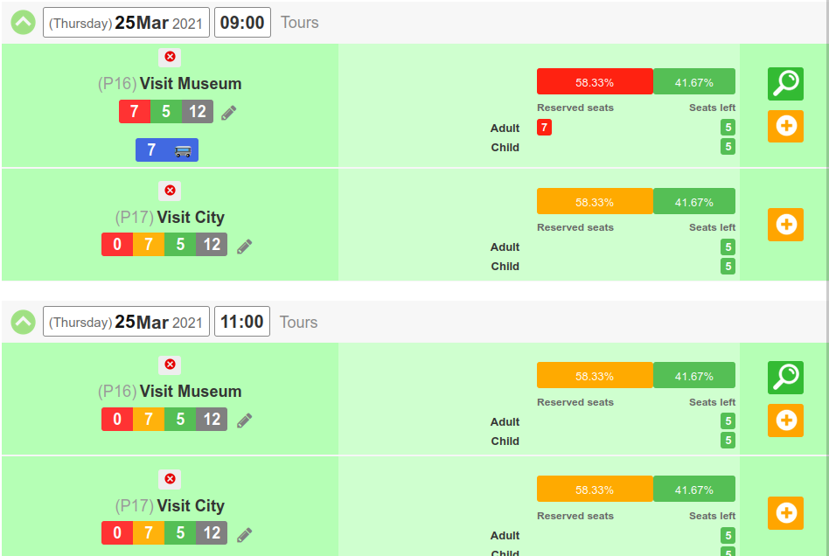Image resolution: width=829 pixels, height=556 pixels.
Task: Open magnifier search for 11:00 Visit Museum
Action: 785,378
